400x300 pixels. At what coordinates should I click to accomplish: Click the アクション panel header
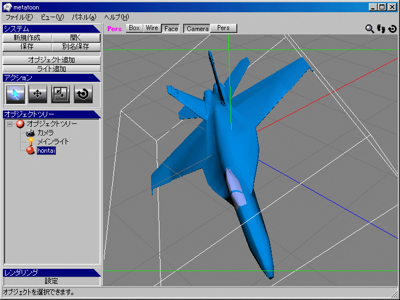(52, 78)
